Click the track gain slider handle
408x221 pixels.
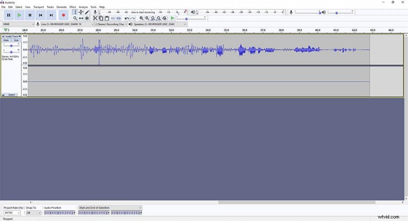point(11,46)
